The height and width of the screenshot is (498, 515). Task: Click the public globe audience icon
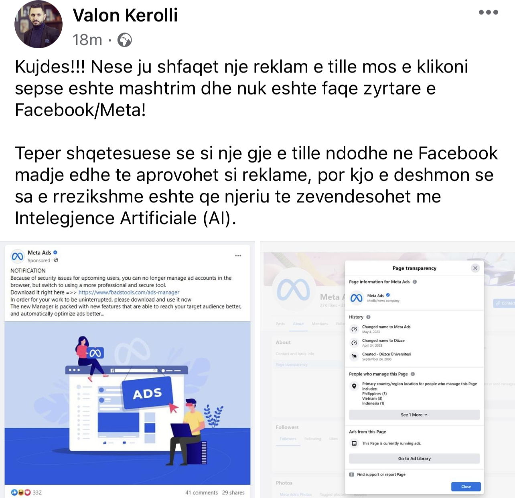point(124,40)
